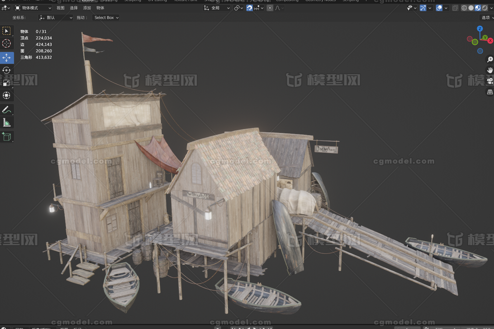Click the lower blue negative Z axis dot
The image size is (494, 329).
tap(480, 51)
